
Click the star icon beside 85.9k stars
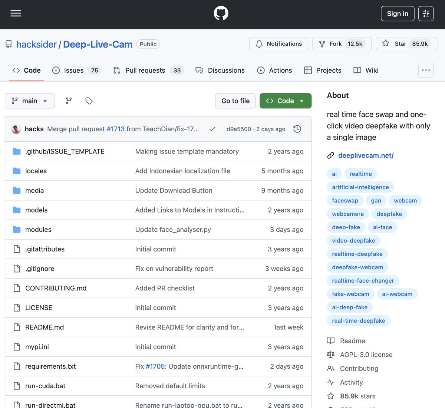(x=330, y=396)
